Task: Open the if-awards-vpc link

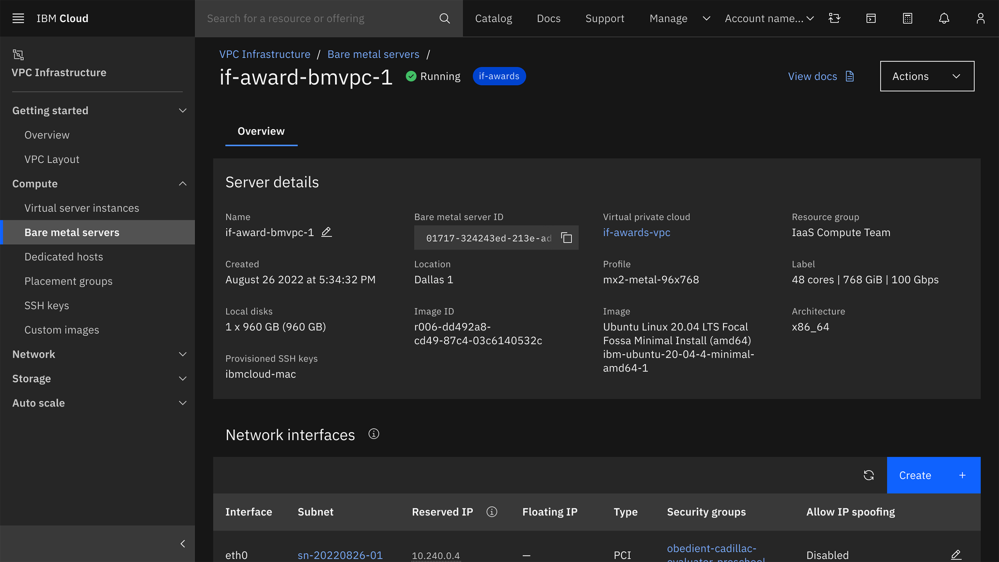Action: coord(636,232)
